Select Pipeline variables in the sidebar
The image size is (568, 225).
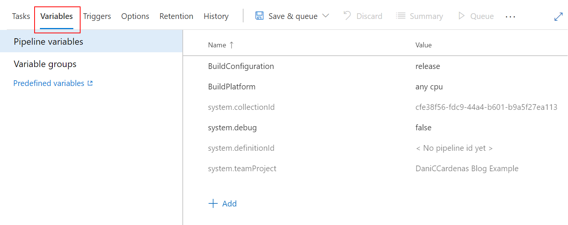click(x=91, y=42)
